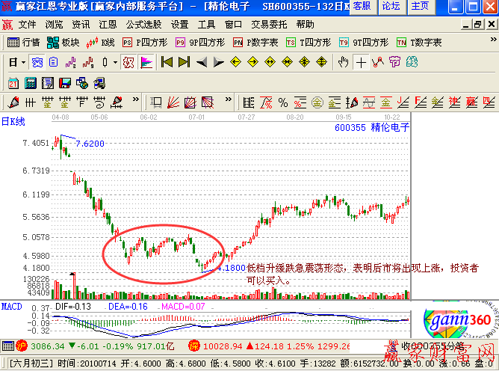The width and height of the screenshot is (499, 371).
Task: Open the candlestick style dropdown arrow
Action: tap(115, 62)
